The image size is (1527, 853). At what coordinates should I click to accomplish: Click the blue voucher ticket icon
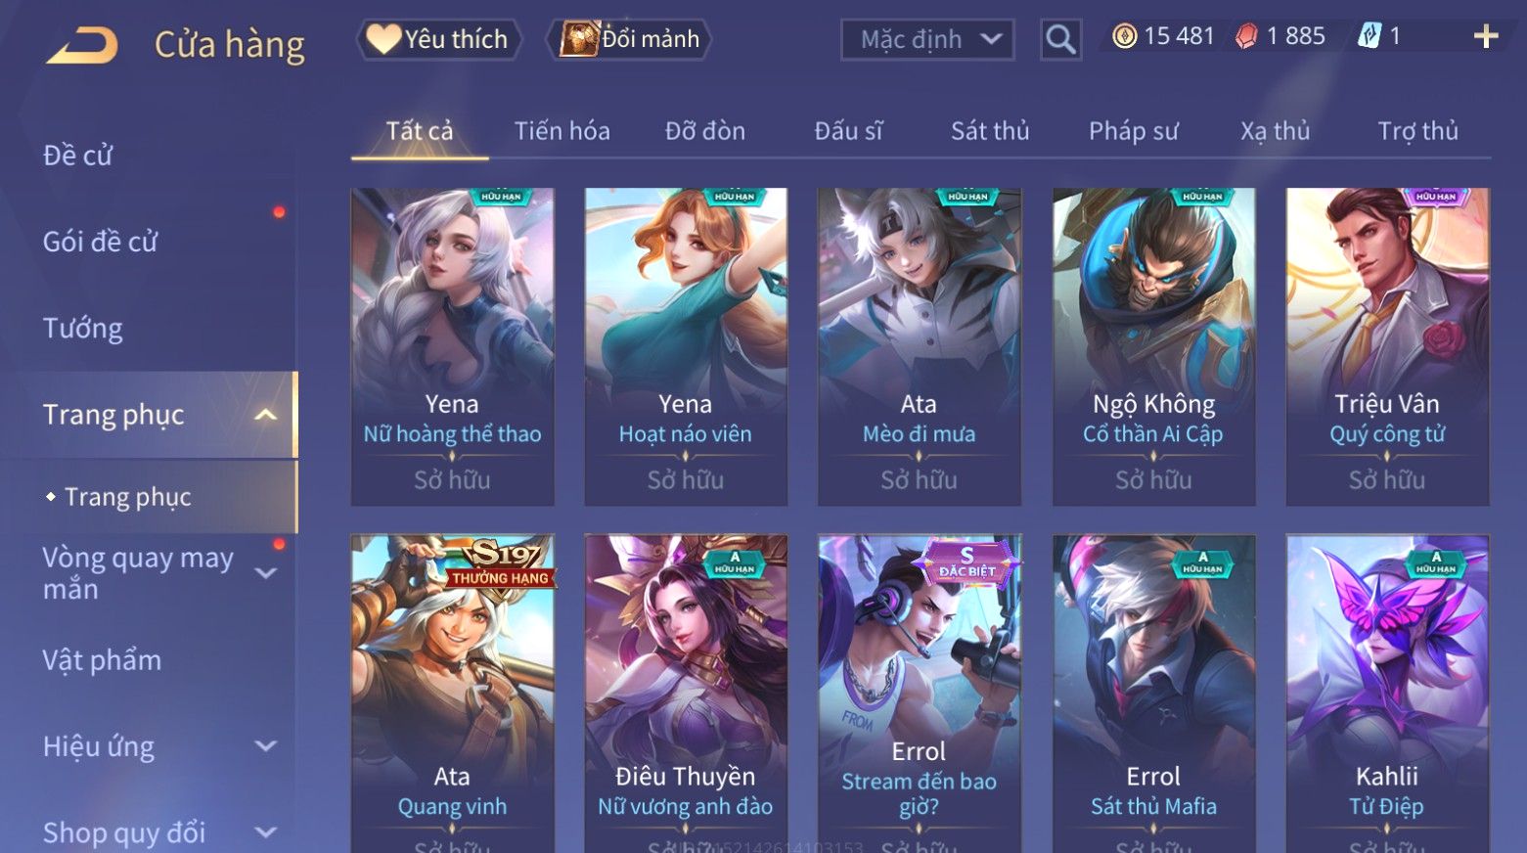click(1369, 37)
